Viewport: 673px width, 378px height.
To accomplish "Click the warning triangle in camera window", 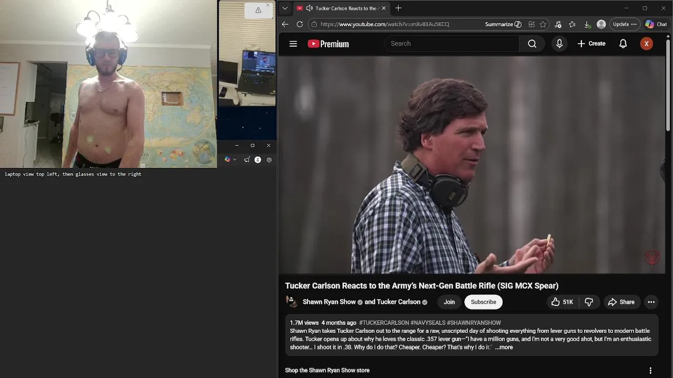I will (258, 10).
